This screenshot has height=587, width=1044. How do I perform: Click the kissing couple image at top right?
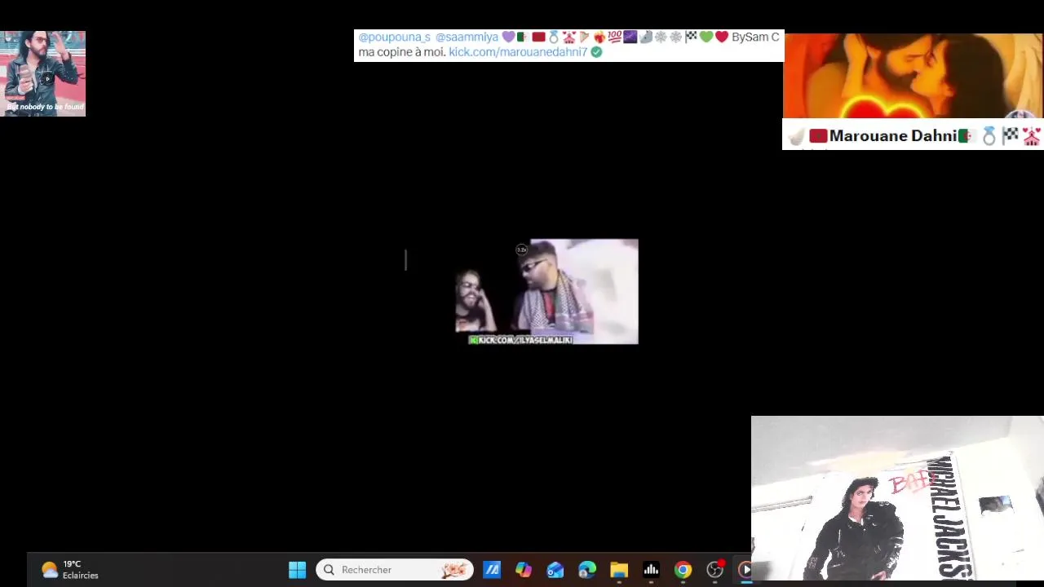click(913, 77)
